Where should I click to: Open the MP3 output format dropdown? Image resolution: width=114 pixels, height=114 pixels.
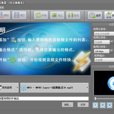54,88
